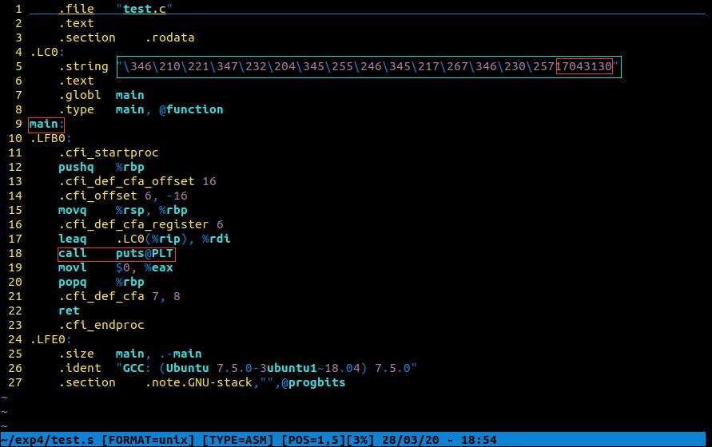Image resolution: width=712 pixels, height=447 pixels.
Task: Click @progbits on line 27
Action: 313,382
